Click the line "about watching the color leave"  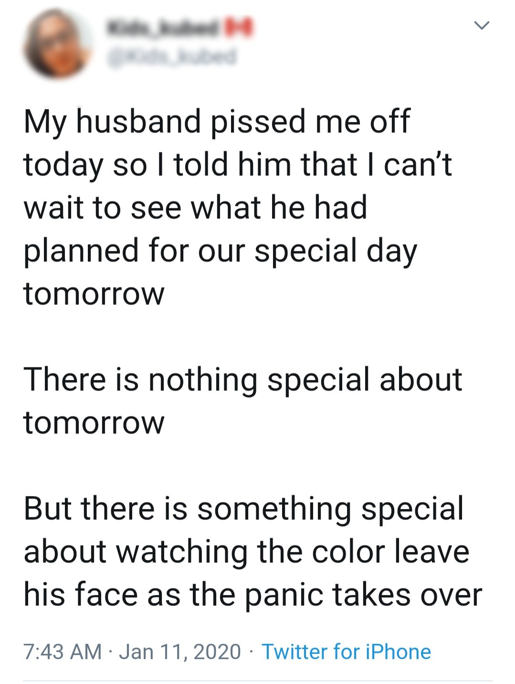coord(246,552)
